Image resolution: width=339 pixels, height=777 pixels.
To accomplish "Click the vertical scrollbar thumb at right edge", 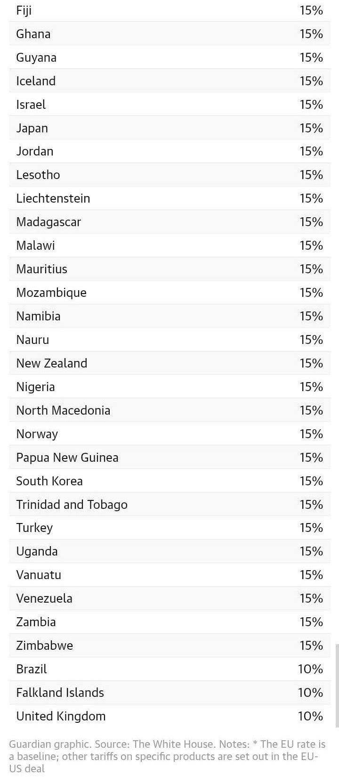I will 337,686.
